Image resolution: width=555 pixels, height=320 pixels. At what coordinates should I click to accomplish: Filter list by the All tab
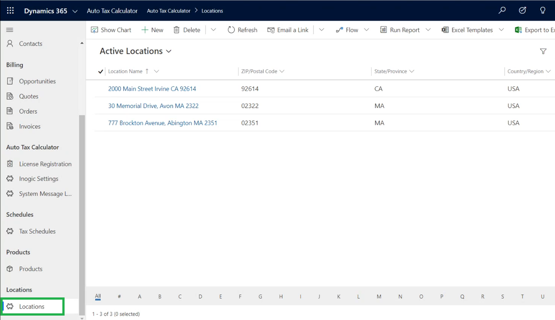point(98,297)
